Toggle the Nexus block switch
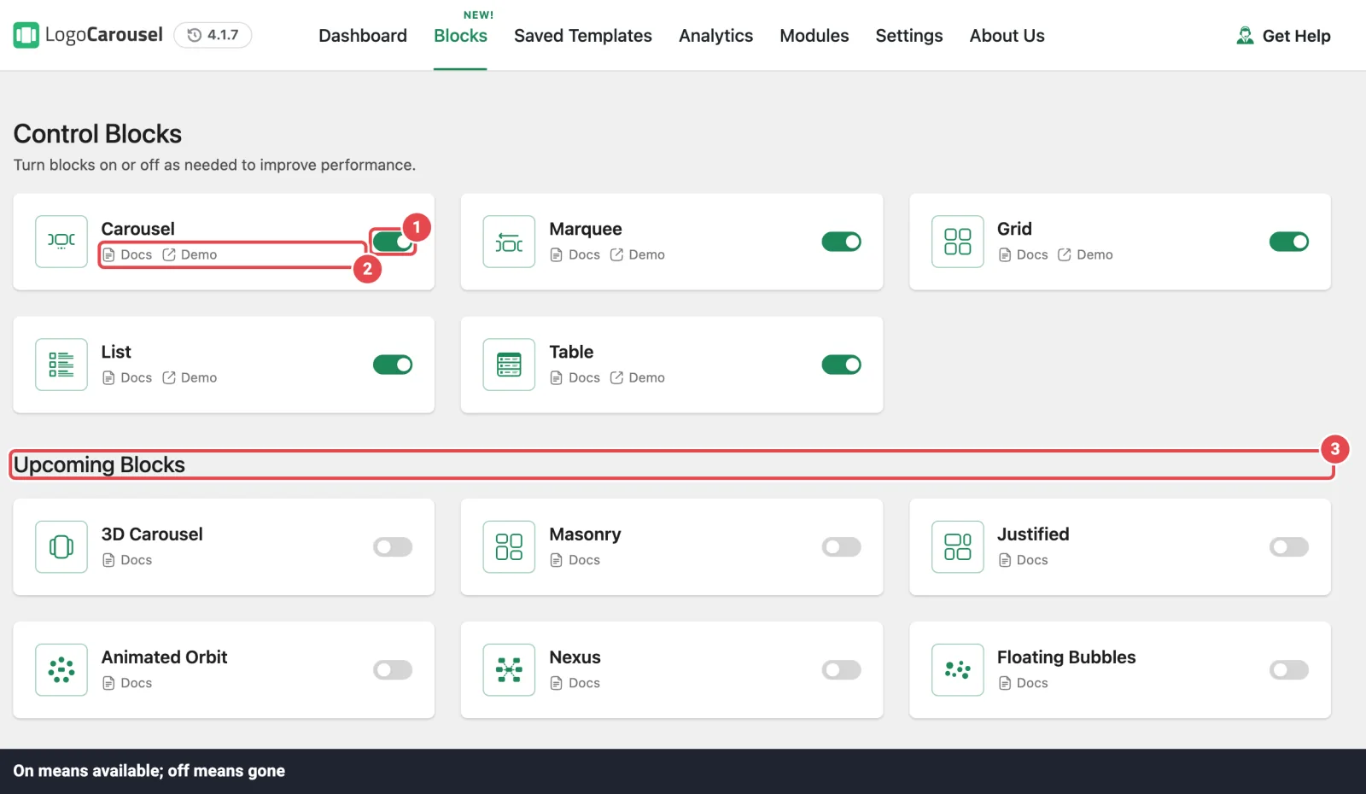Viewport: 1366px width, 794px height. (x=841, y=669)
